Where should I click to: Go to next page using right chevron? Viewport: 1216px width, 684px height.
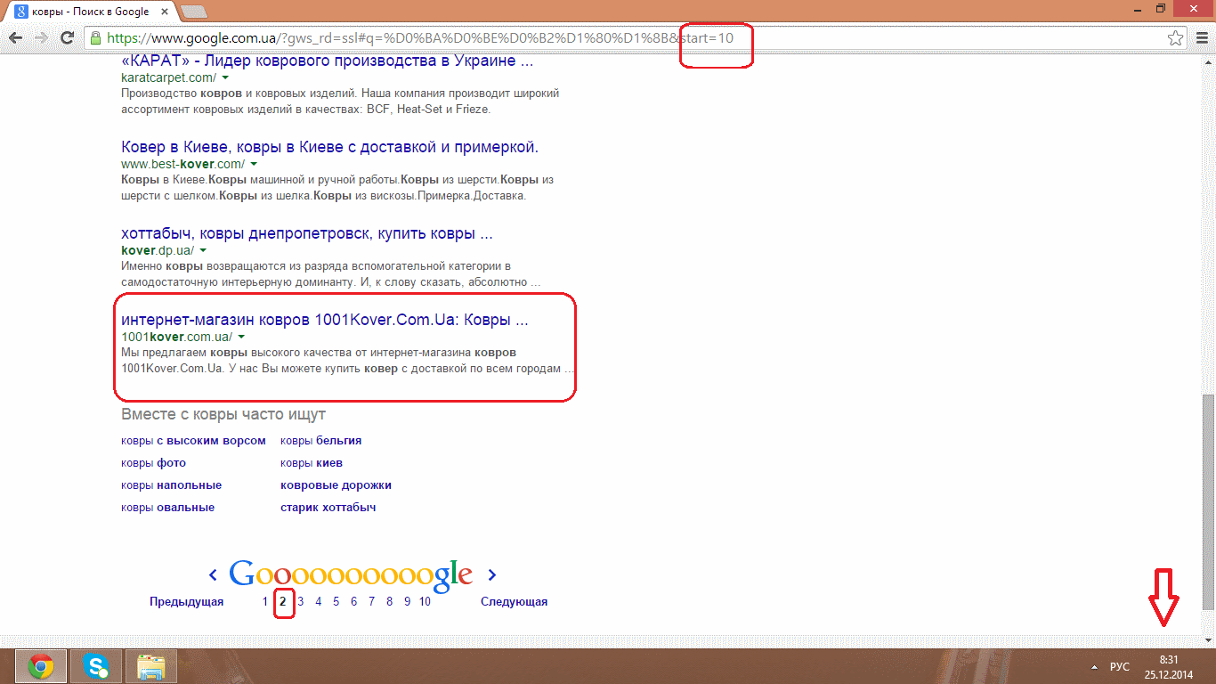(492, 575)
